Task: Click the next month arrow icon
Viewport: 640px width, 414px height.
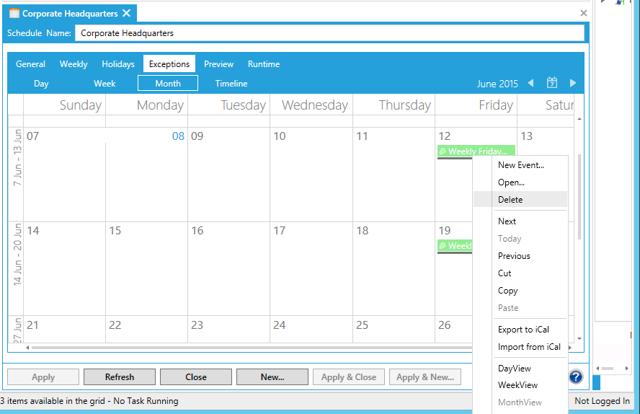Action: [x=573, y=83]
